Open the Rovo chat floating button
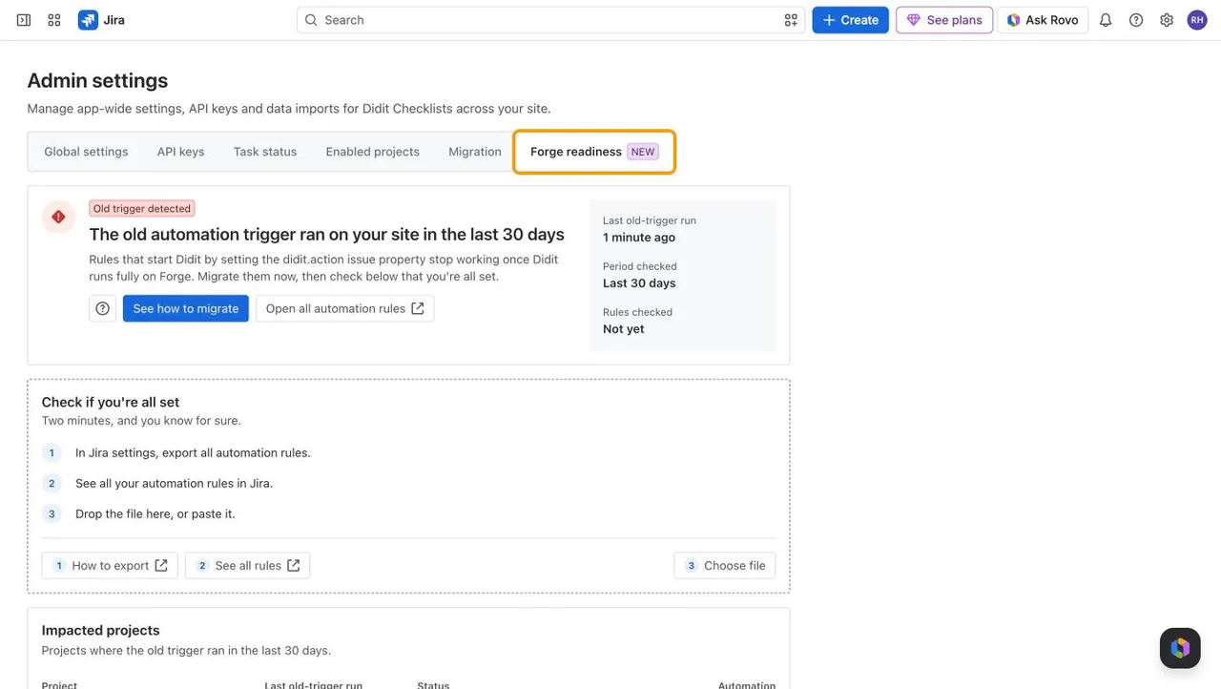This screenshot has width=1221, height=689. click(1180, 648)
